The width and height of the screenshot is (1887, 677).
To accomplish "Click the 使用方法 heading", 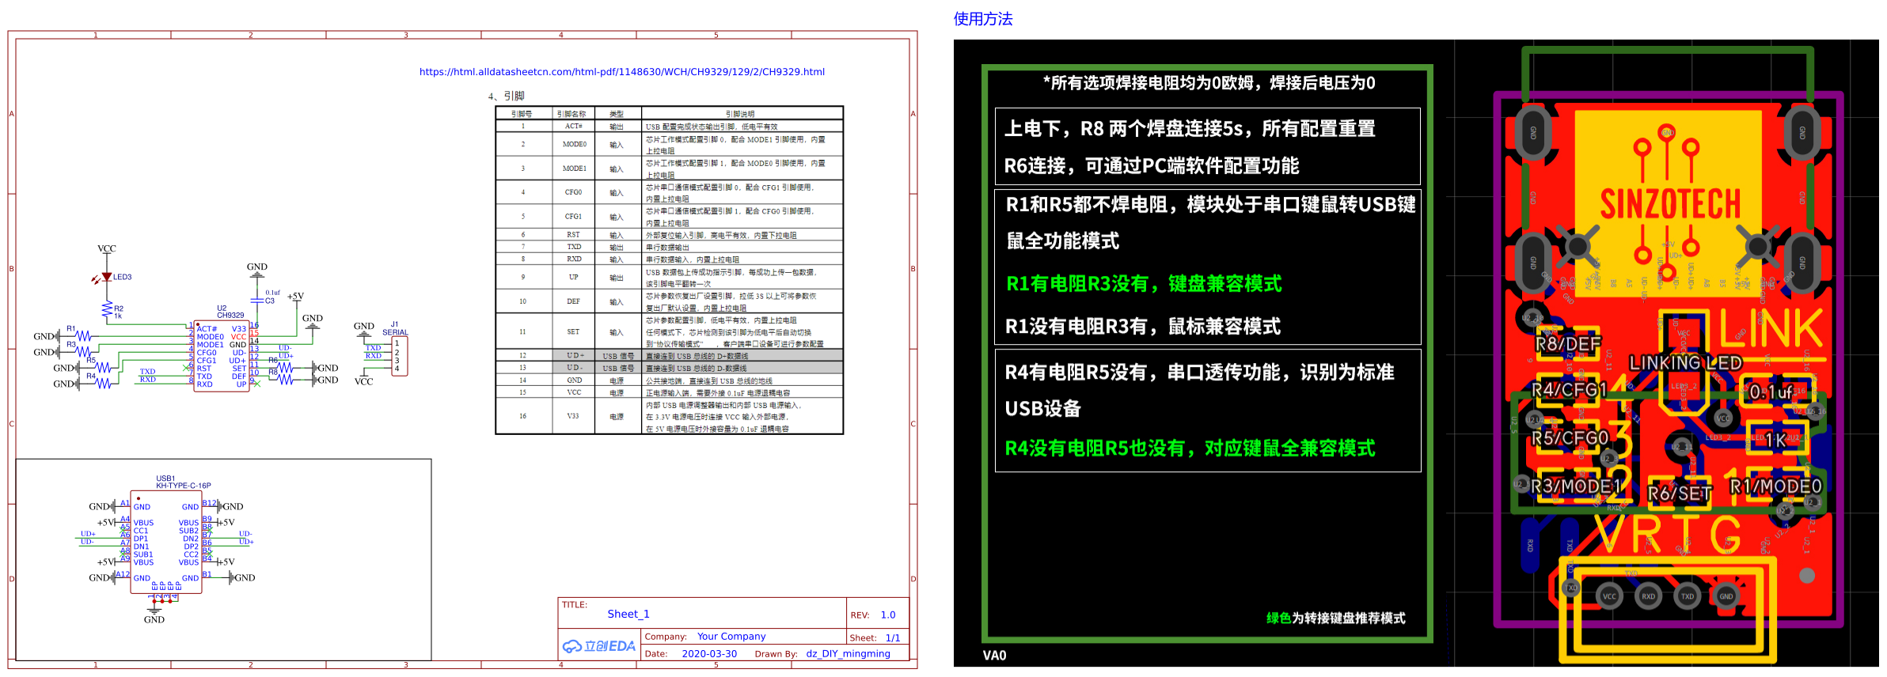I will (982, 19).
